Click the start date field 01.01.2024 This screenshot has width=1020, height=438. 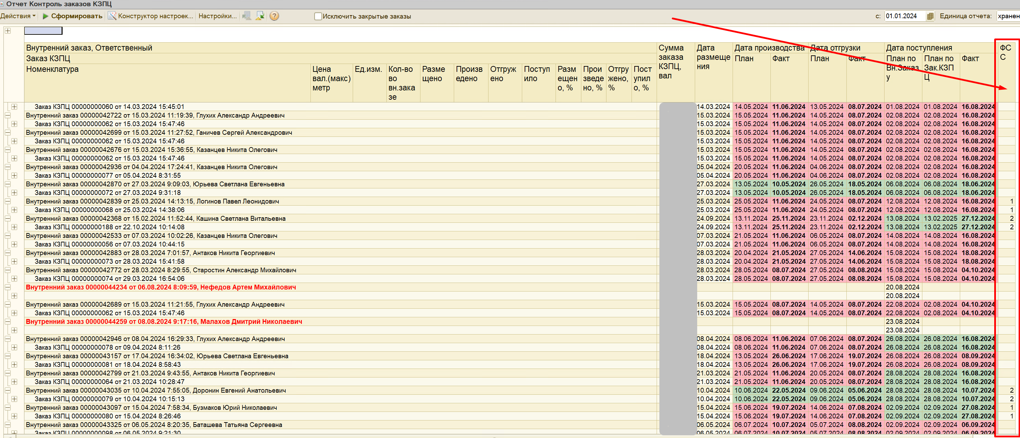[x=905, y=16]
